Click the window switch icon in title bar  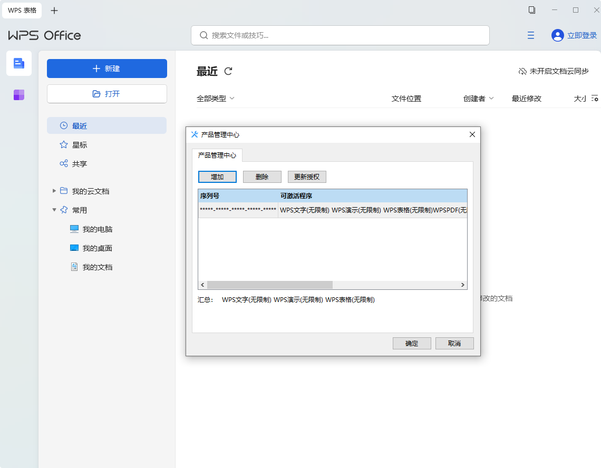coord(531,10)
